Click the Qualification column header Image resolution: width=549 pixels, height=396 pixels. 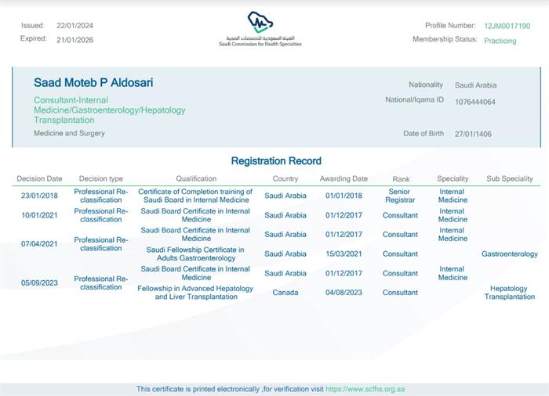196,179
